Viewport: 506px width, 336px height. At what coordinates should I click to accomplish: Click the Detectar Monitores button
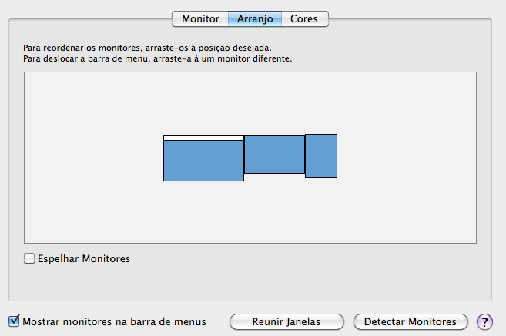(410, 322)
